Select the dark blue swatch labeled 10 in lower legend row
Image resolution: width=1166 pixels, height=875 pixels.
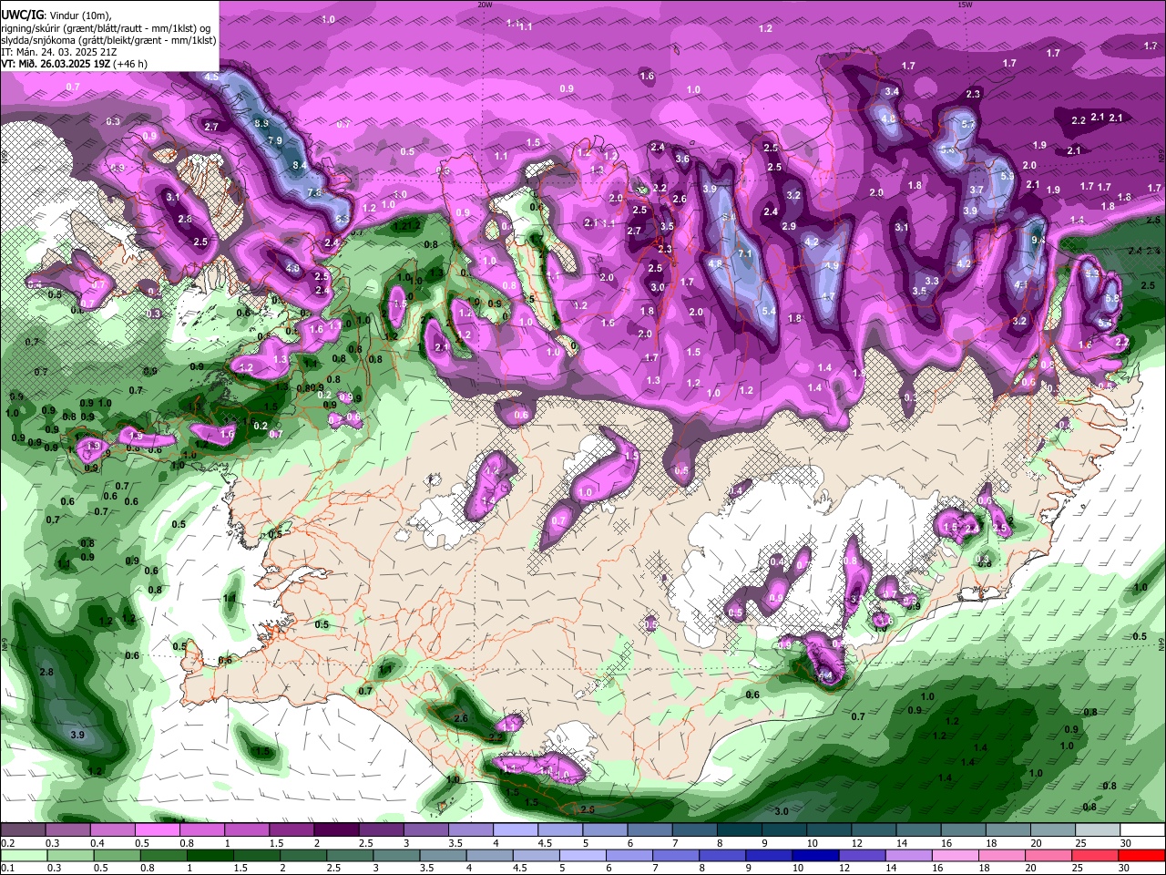(813, 855)
